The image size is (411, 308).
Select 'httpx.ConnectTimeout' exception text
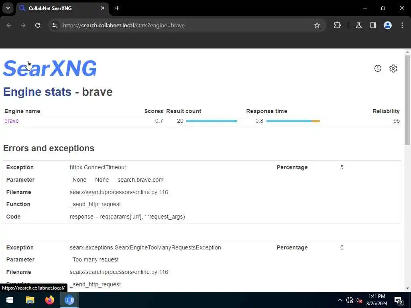[x=98, y=167]
